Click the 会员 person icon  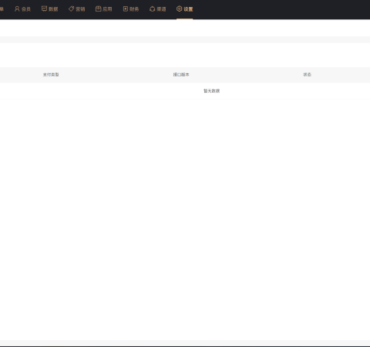pos(17,9)
